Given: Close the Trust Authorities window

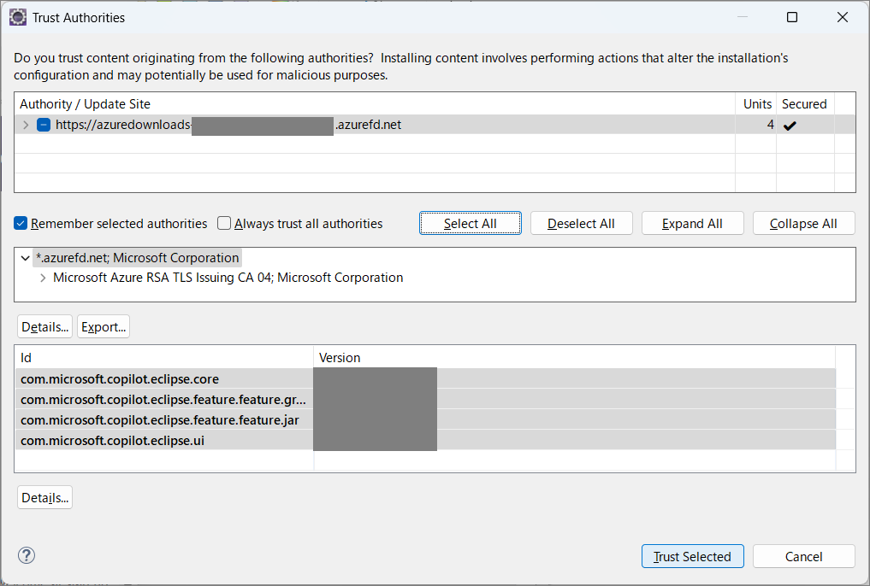Looking at the screenshot, I should 843,17.
